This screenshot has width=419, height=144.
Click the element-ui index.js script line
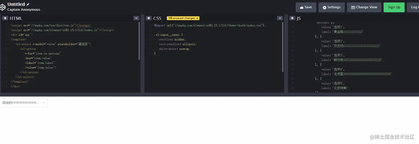tap(62, 30)
